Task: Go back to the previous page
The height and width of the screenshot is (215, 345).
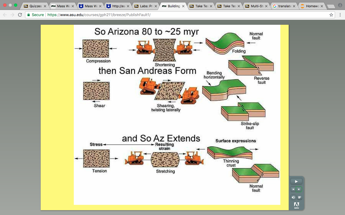Action: click(5, 15)
